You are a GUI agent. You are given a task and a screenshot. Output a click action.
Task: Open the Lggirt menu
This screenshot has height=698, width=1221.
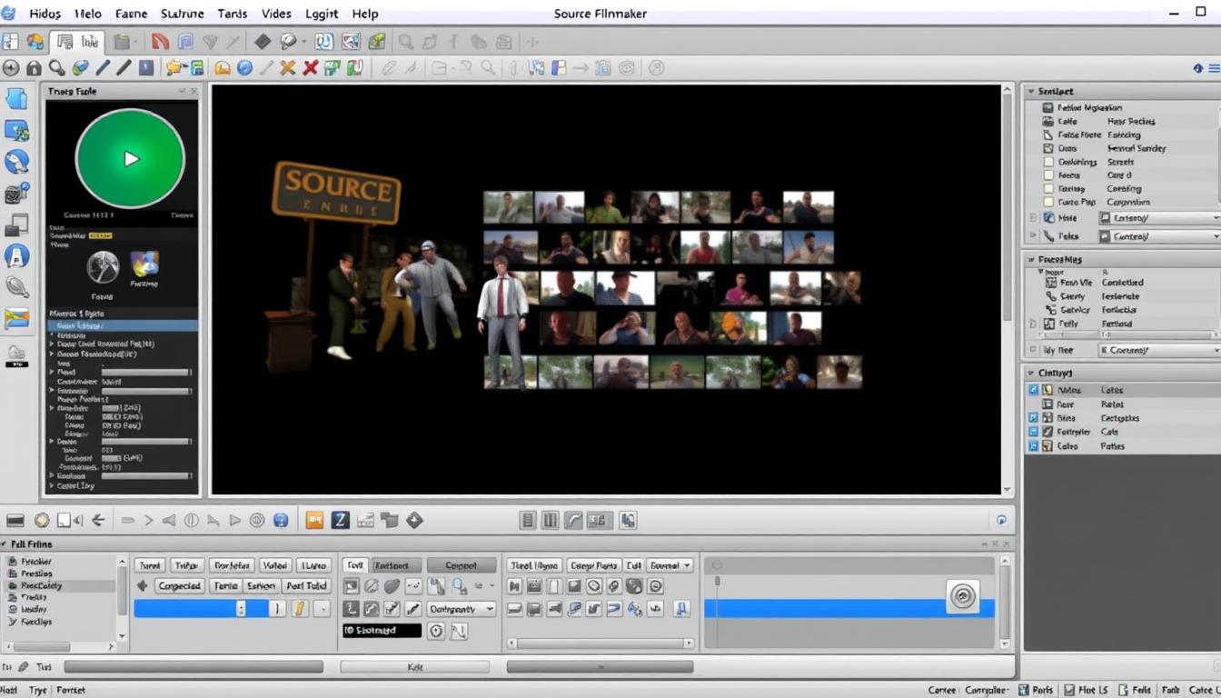(322, 14)
